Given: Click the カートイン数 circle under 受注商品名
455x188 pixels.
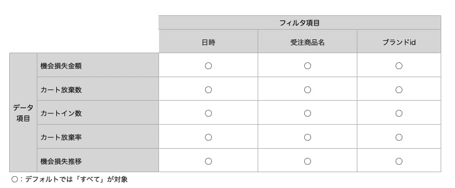Looking at the screenshot, I should [x=308, y=113].
